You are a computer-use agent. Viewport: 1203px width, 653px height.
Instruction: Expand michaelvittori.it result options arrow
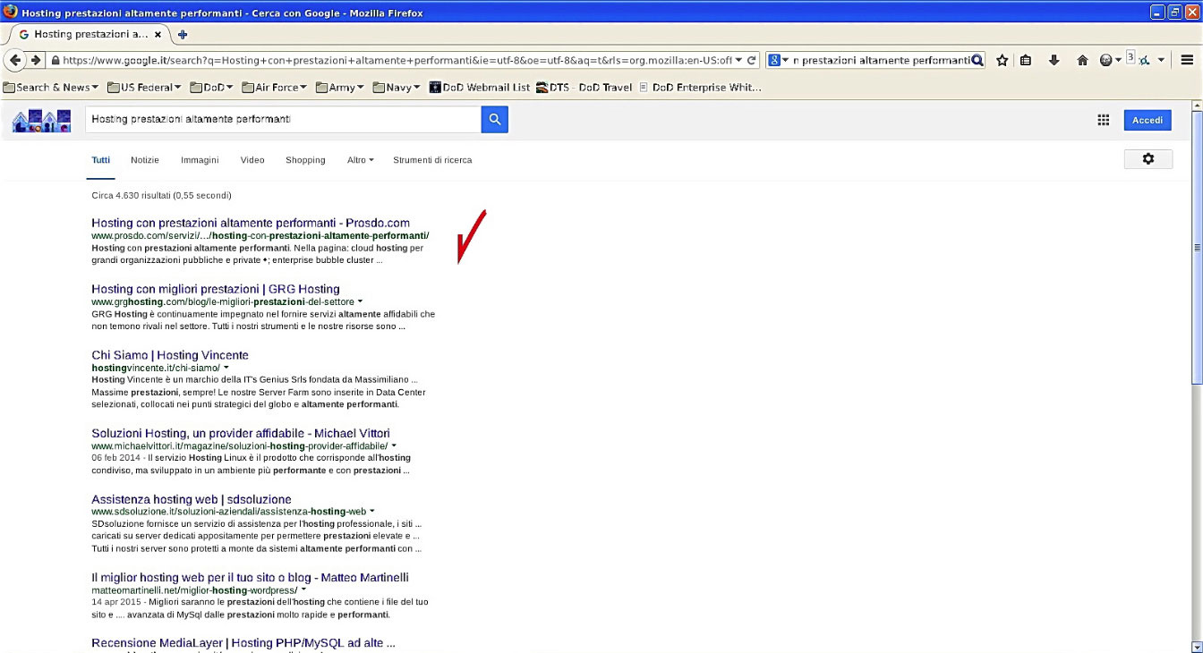click(394, 445)
